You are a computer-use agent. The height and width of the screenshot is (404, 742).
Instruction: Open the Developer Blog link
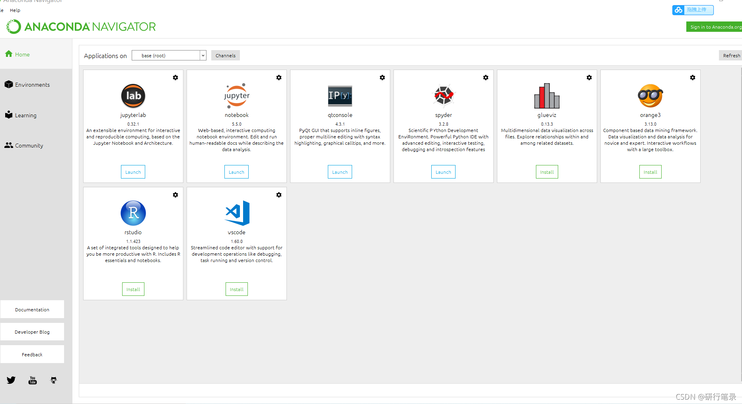pos(32,332)
